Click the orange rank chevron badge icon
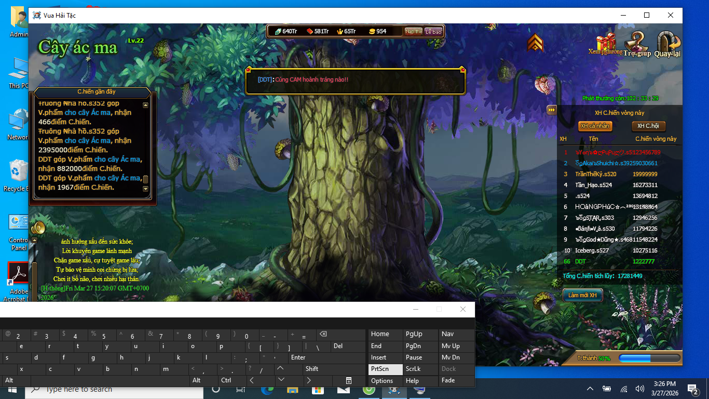This screenshot has width=709, height=399. [x=535, y=43]
